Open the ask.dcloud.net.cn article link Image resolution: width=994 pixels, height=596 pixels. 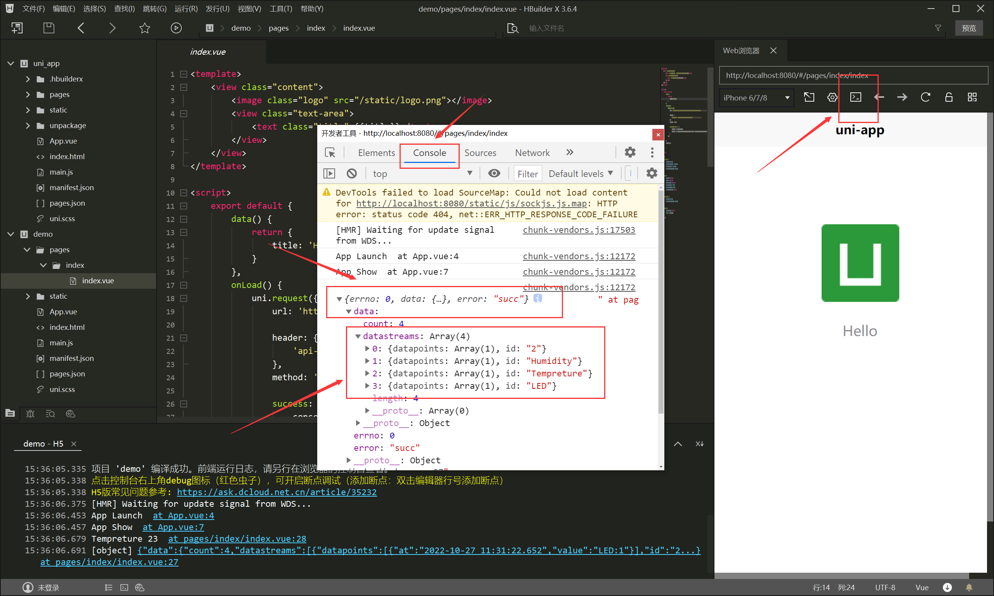pyautogui.click(x=276, y=492)
